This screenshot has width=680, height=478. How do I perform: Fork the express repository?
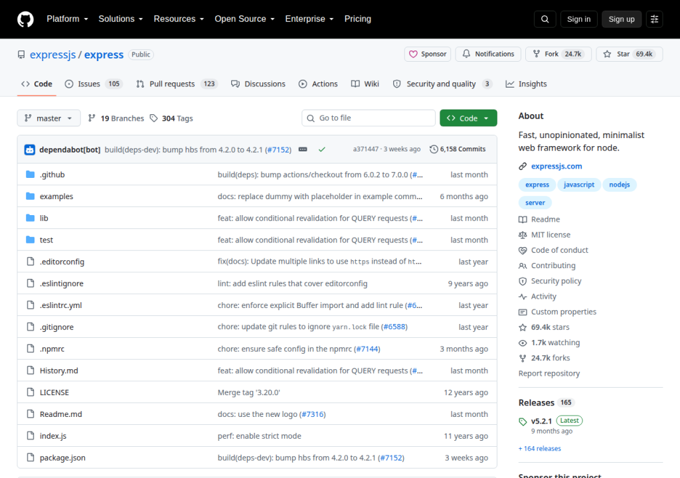coord(558,54)
